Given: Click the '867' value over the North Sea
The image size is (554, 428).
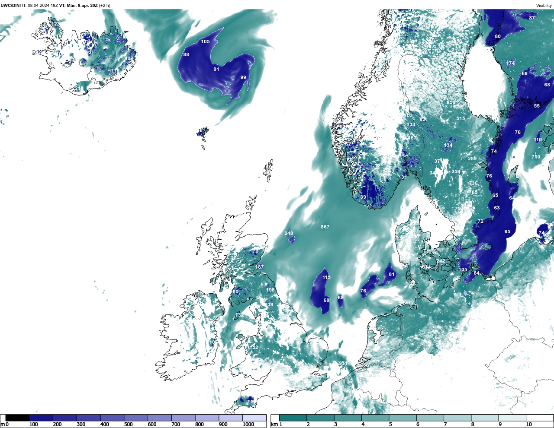Looking at the screenshot, I should (325, 227).
